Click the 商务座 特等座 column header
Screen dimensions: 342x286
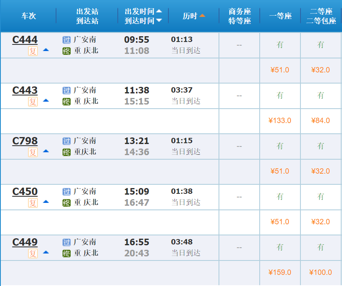(x=240, y=16)
